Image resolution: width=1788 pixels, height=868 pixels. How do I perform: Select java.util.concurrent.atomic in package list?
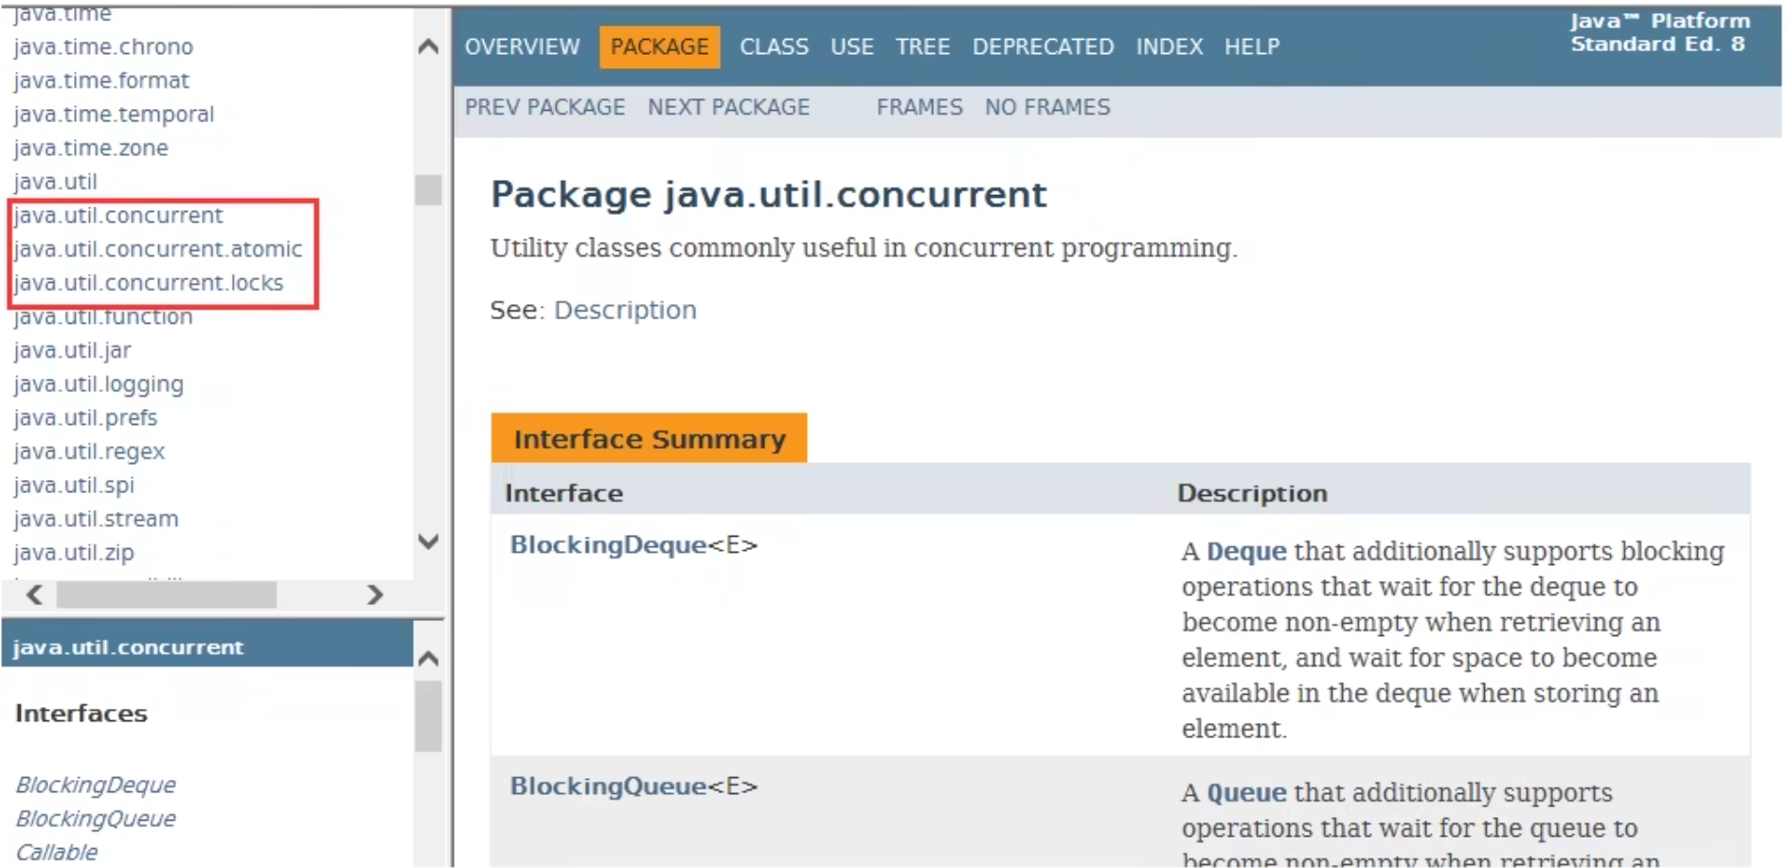pos(158,249)
